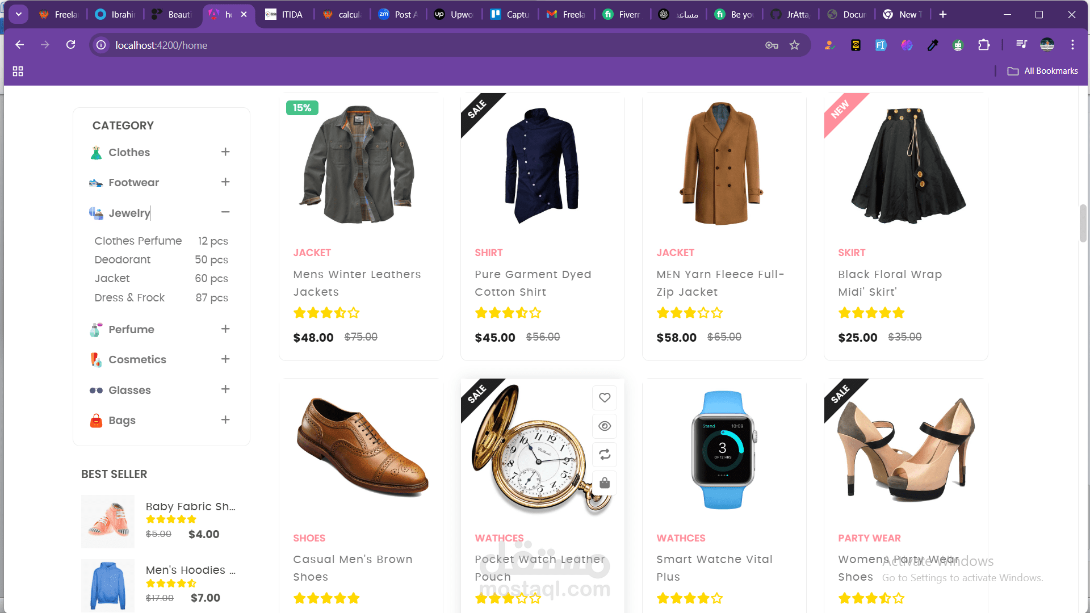Expand the Perfume category
The image size is (1090, 613).
(225, 329)
